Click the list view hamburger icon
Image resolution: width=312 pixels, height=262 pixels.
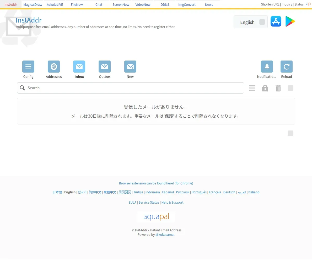pyautogui.click(x=252, y=88)
